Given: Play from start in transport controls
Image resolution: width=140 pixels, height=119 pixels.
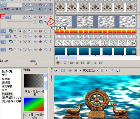Looking at the screenshot, I should 72,63.
